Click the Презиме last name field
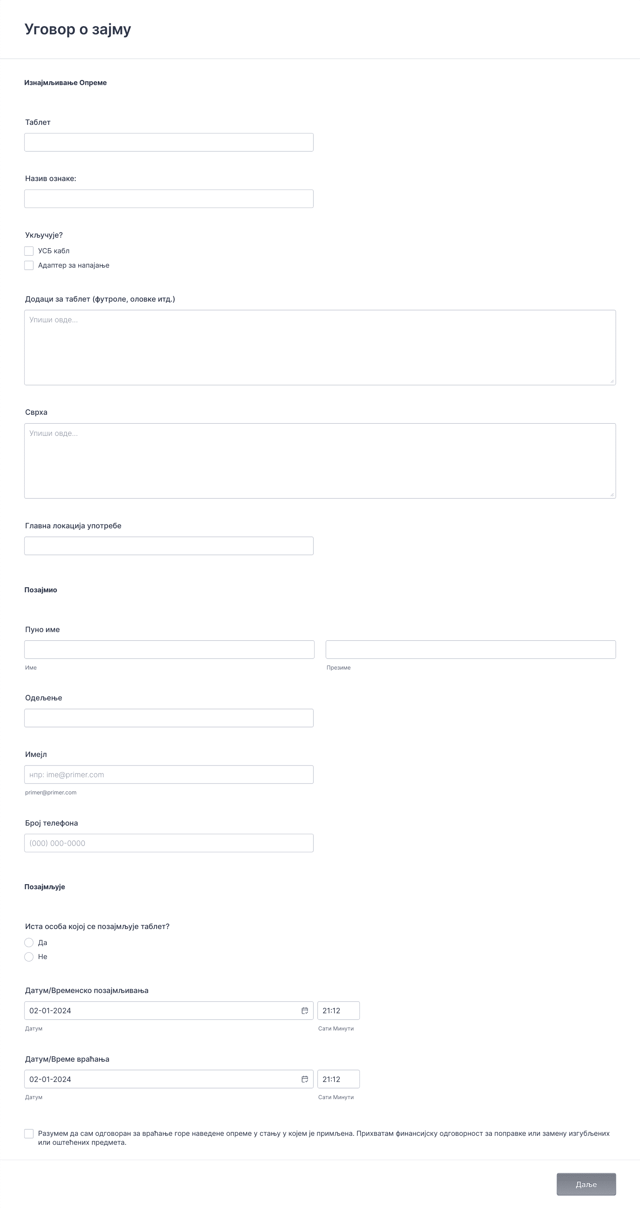 [x=470, y=650]
